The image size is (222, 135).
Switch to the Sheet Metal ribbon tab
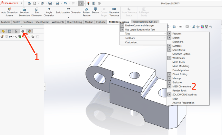point(42,22)
